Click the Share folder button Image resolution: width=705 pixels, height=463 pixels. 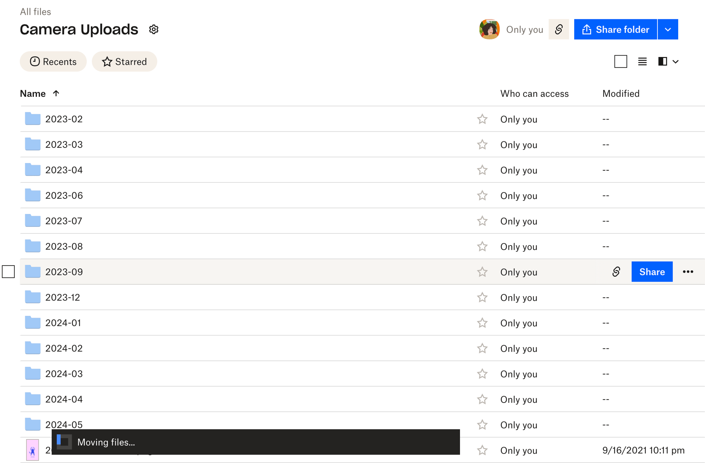(615, 29)
